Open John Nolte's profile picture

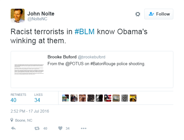(17, 15)
